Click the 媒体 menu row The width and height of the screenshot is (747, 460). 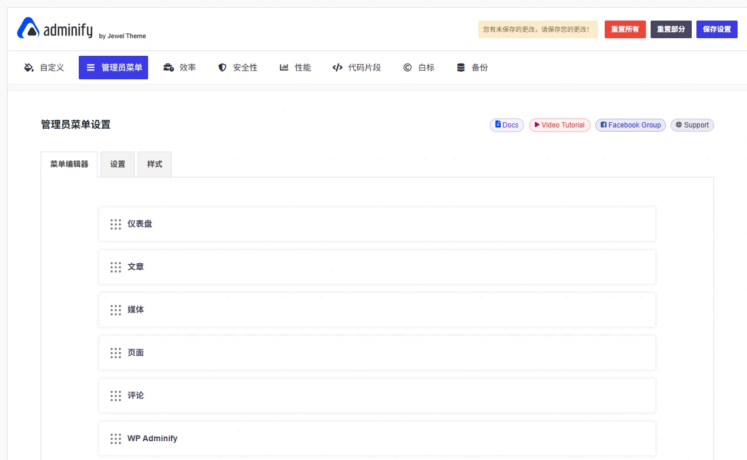point(376,310)
